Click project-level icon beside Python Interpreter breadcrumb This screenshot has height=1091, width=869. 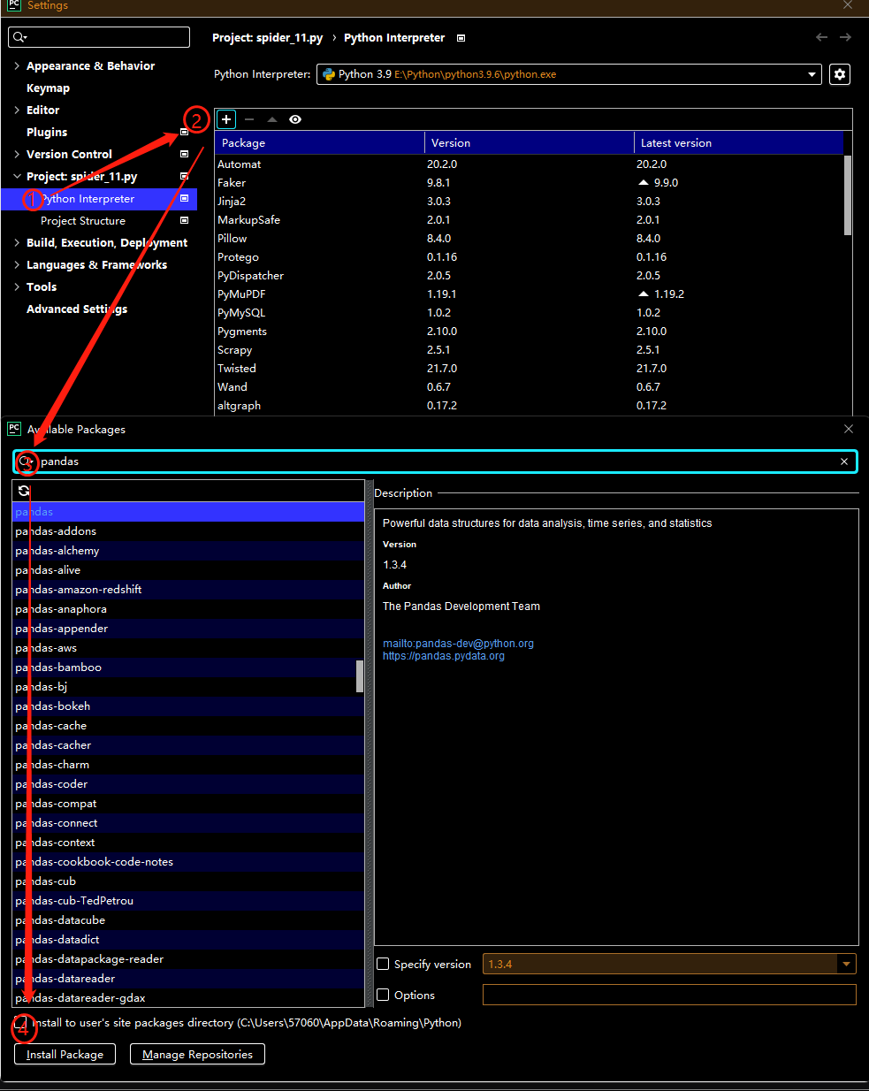[461, 38]
